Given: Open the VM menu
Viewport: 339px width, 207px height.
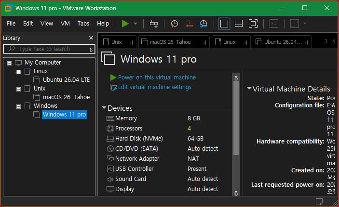Looking at the screenshot, I should (65, 23).
